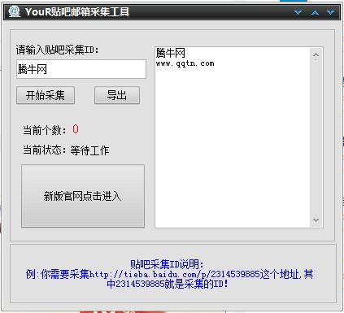Click the last down-arrow title bar icon

(330, 12)
